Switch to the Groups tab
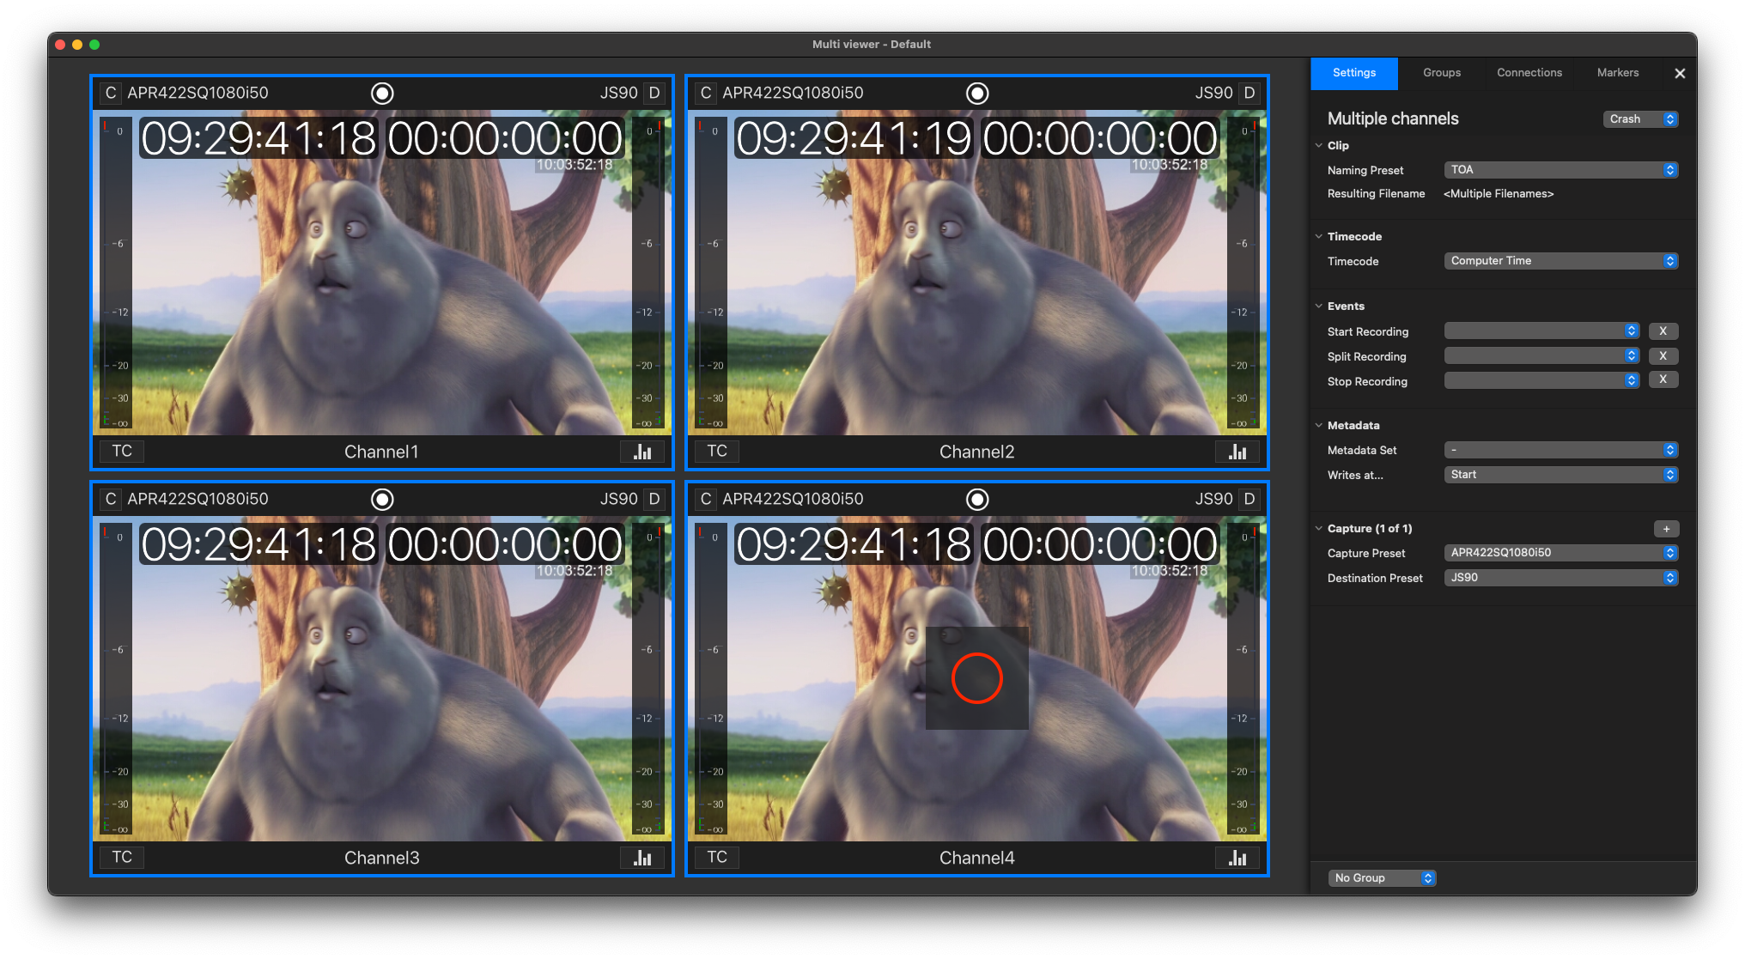The image size is (1745, 959). pos(1442,73)
